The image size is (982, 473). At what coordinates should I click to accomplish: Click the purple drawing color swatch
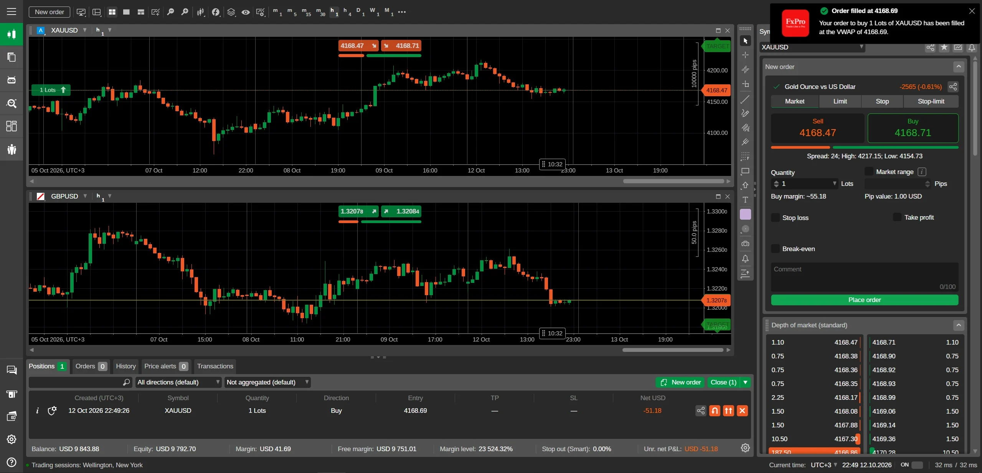click(x=745, y=214)
